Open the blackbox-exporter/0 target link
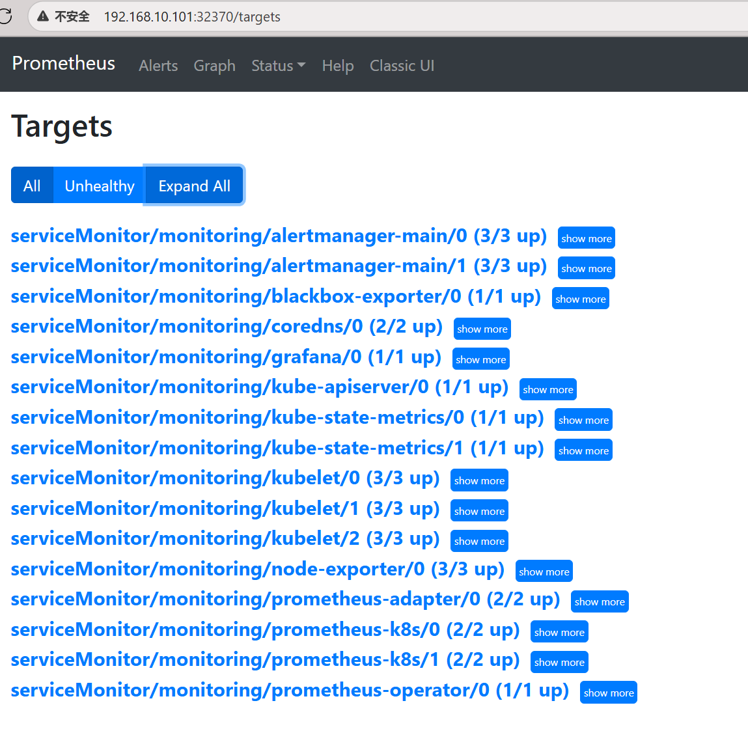The width and height of the screenshot is (748, 744). (276, 297)
